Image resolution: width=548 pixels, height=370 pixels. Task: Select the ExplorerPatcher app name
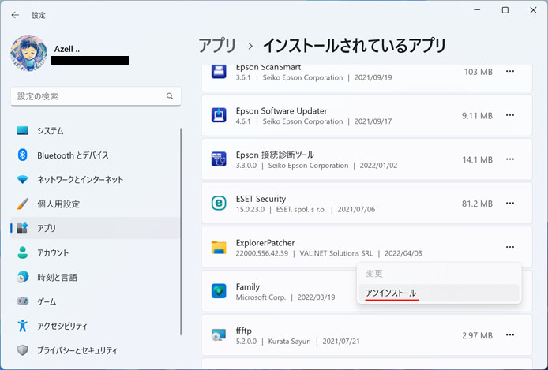[265, 243]
